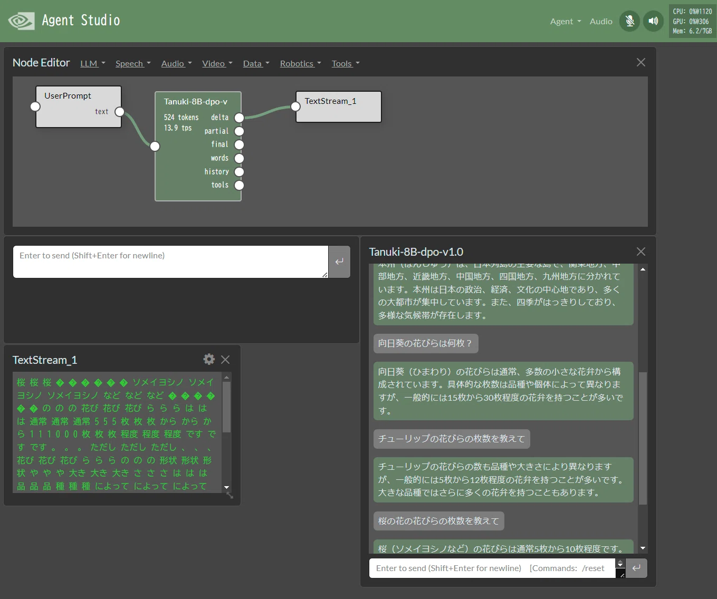Click the user message 桜の花の花びらの枚数を教えて
Viewport: 717px width, 599px height.
coord(439,521)
